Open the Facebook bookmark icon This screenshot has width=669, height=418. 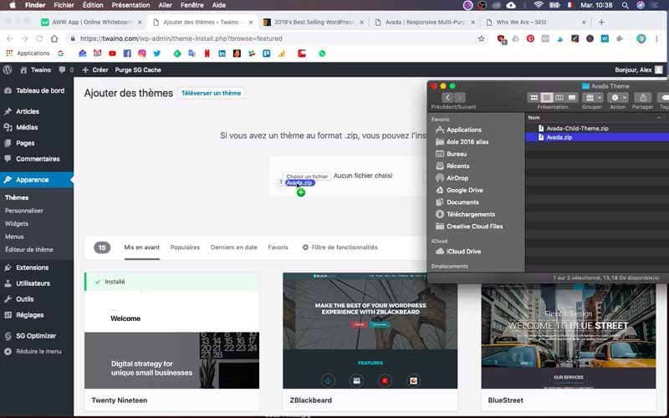[x=127, y=54]
